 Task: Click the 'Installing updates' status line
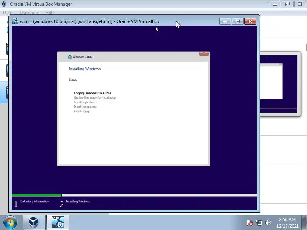pyautogui.click(x=85, y=107)
